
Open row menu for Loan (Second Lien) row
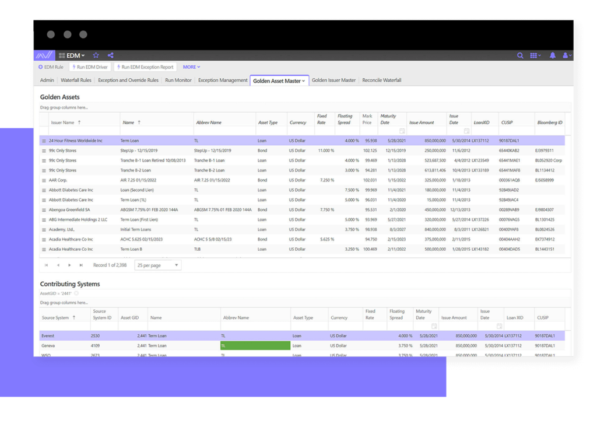coord(44,190)
